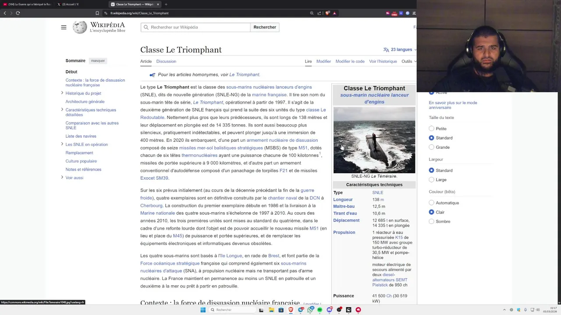Switch to the Discussion tab
Image resolution: width=561 pixels, height=315 pixels.
point(166,61)
